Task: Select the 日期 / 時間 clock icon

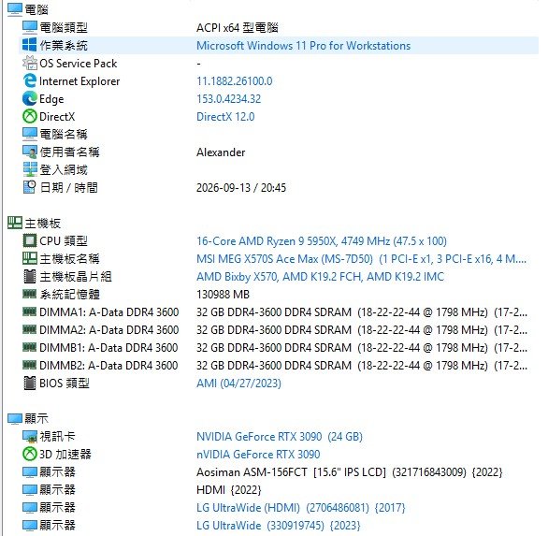Action: pos(29,187)
